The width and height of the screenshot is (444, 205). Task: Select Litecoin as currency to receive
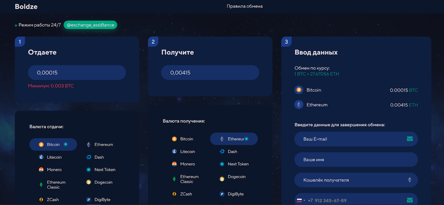tap(184, 152)
